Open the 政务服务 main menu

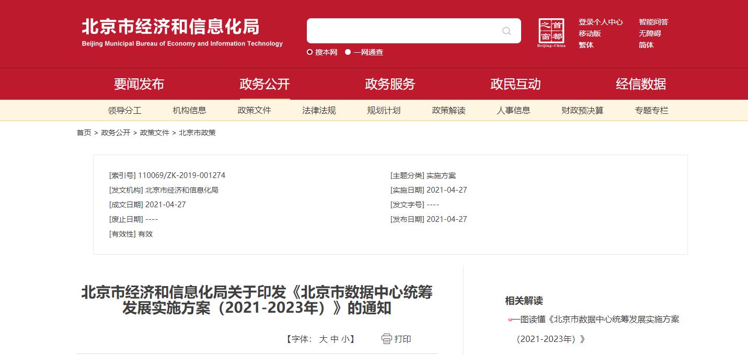tap(390, 84)
